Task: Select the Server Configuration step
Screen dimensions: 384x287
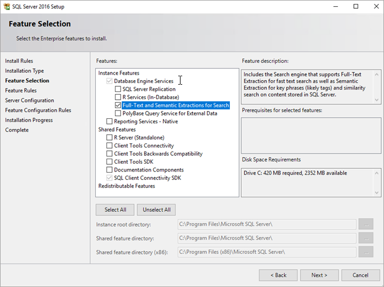Action: (30, 100)
